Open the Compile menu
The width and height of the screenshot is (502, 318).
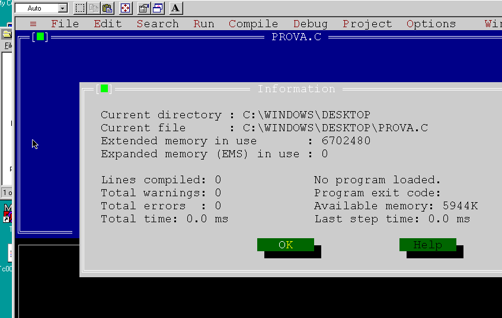pyautogui.click(x=253, y=24)
